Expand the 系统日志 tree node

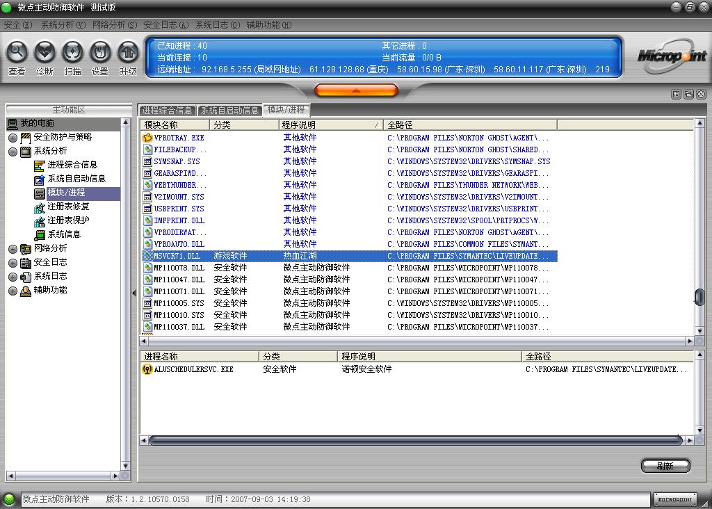pyautogui.click(x=13, y=277)
